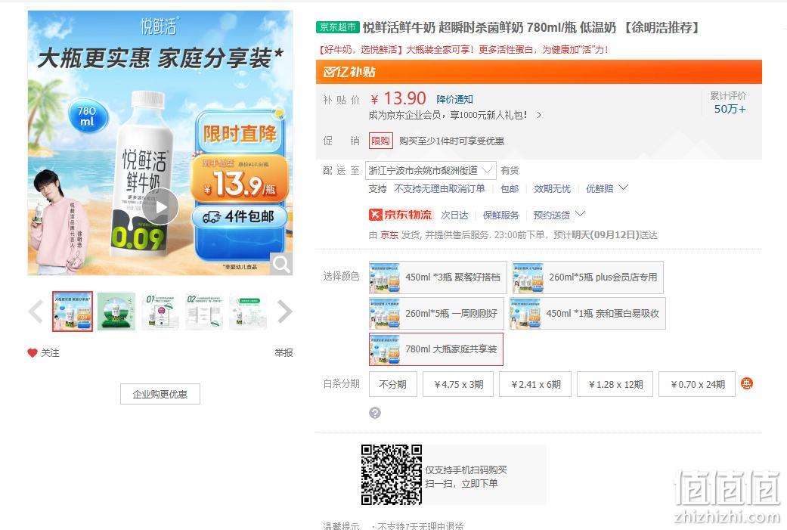787x530 pixels.
Task: Play the product video
Action: pos(160,206)
